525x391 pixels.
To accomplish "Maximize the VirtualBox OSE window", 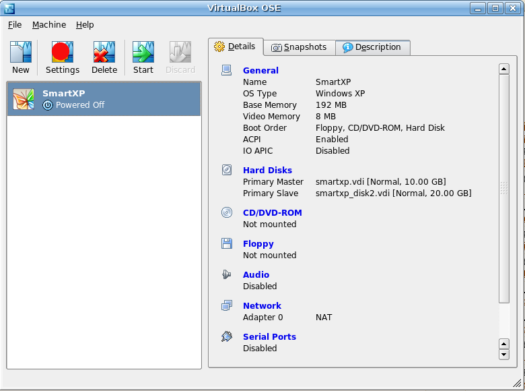I will (x=495, y=8).
